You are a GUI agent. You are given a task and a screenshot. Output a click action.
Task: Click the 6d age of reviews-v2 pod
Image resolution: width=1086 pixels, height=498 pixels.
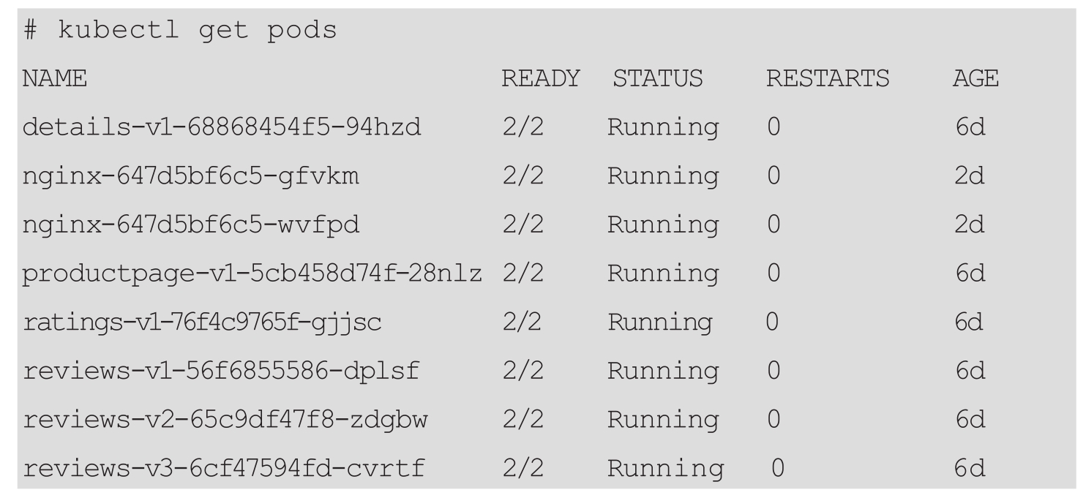tap(970, 419)
